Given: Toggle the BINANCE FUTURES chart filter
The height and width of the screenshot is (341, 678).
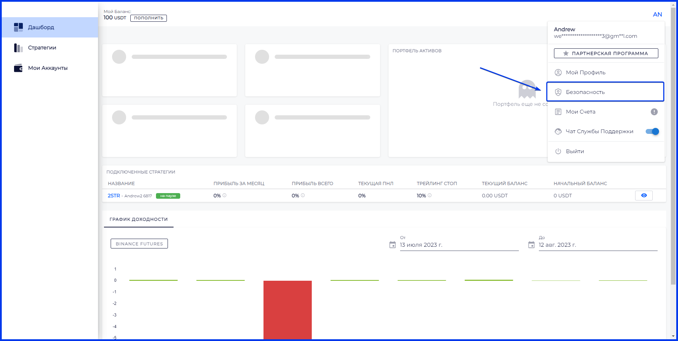Looking at the screenshot, I should [x=139, y=244].
